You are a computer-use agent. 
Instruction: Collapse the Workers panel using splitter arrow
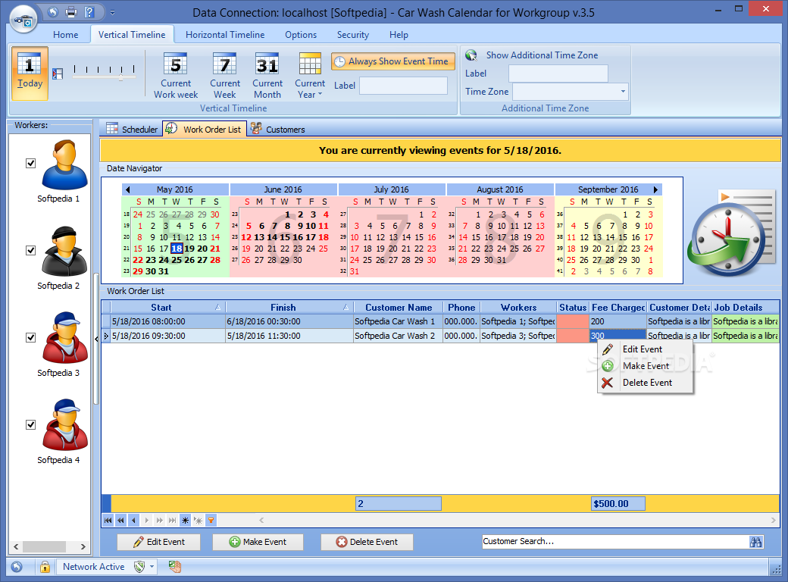[x=96, y=339]
